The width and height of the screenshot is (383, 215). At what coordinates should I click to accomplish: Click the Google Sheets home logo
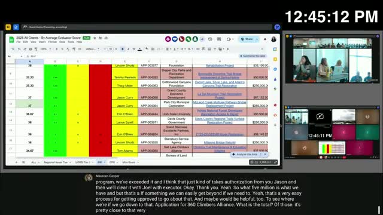tap(11, 39)
